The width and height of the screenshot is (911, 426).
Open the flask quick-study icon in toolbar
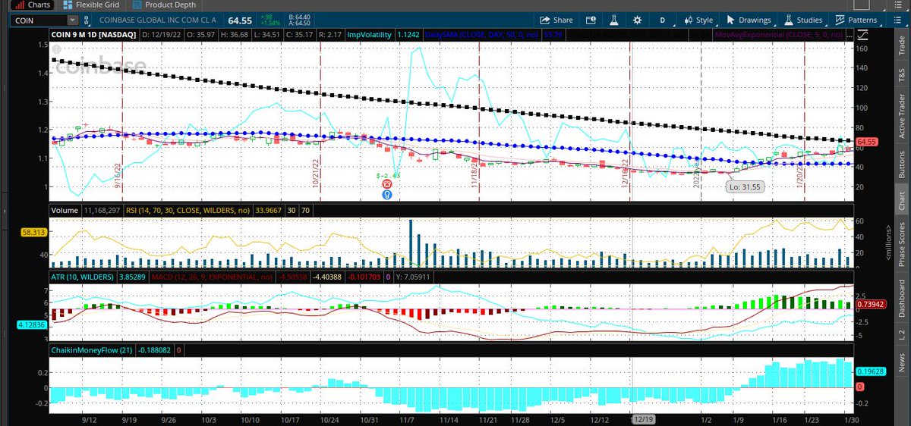tap(616, 20)
